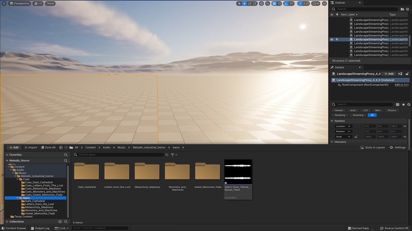Switch world/local coordinate system globe icon
The width and height of the screenshot is (412, 231).
261,4
